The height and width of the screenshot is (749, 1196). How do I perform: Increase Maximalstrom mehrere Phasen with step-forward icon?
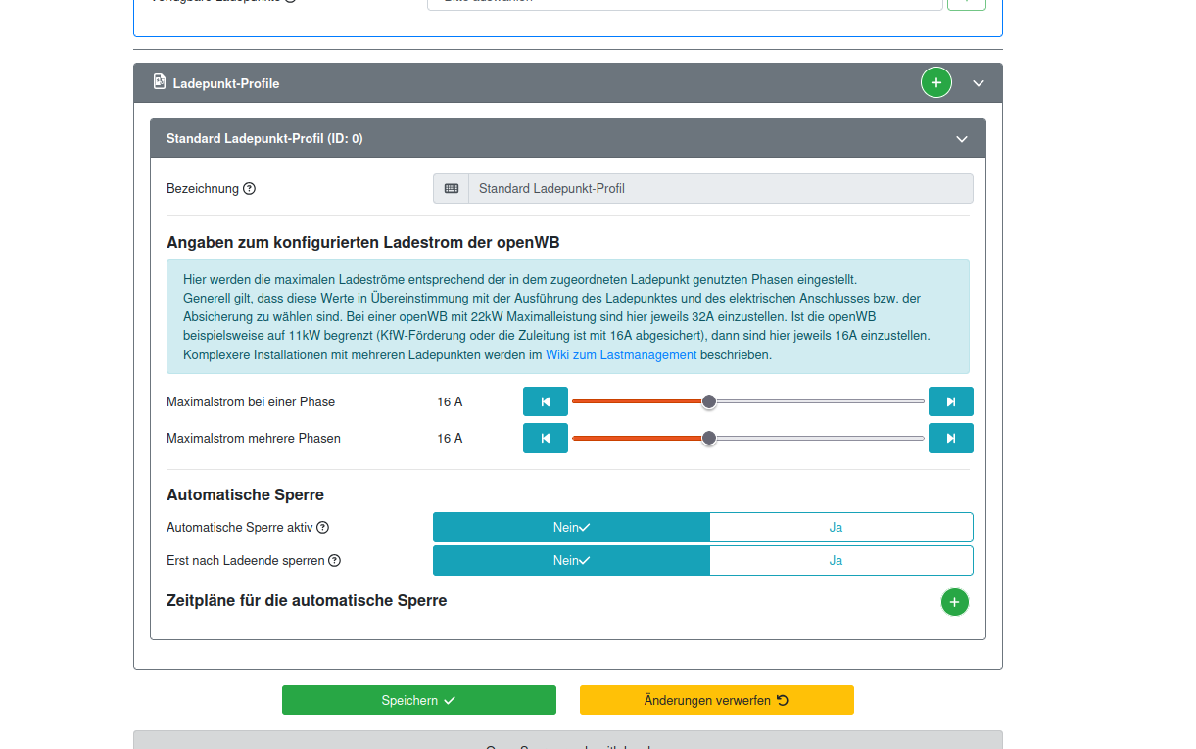(951, 439)
